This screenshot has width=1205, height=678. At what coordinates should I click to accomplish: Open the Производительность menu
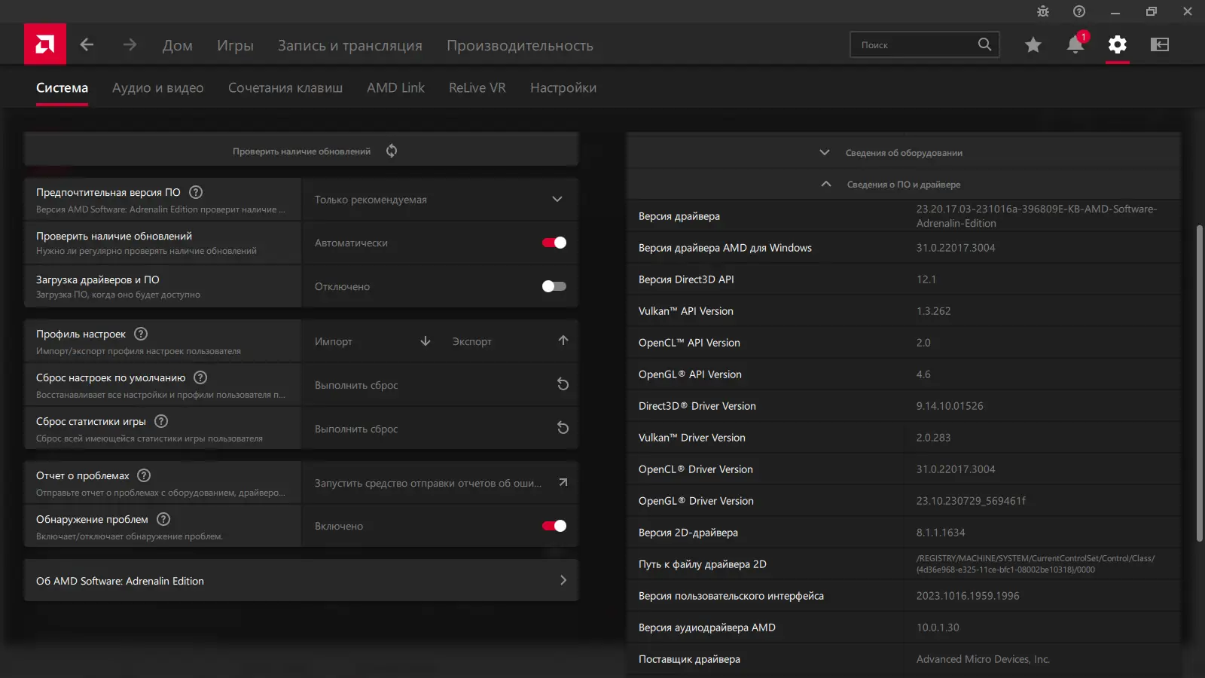pos(520,46)
